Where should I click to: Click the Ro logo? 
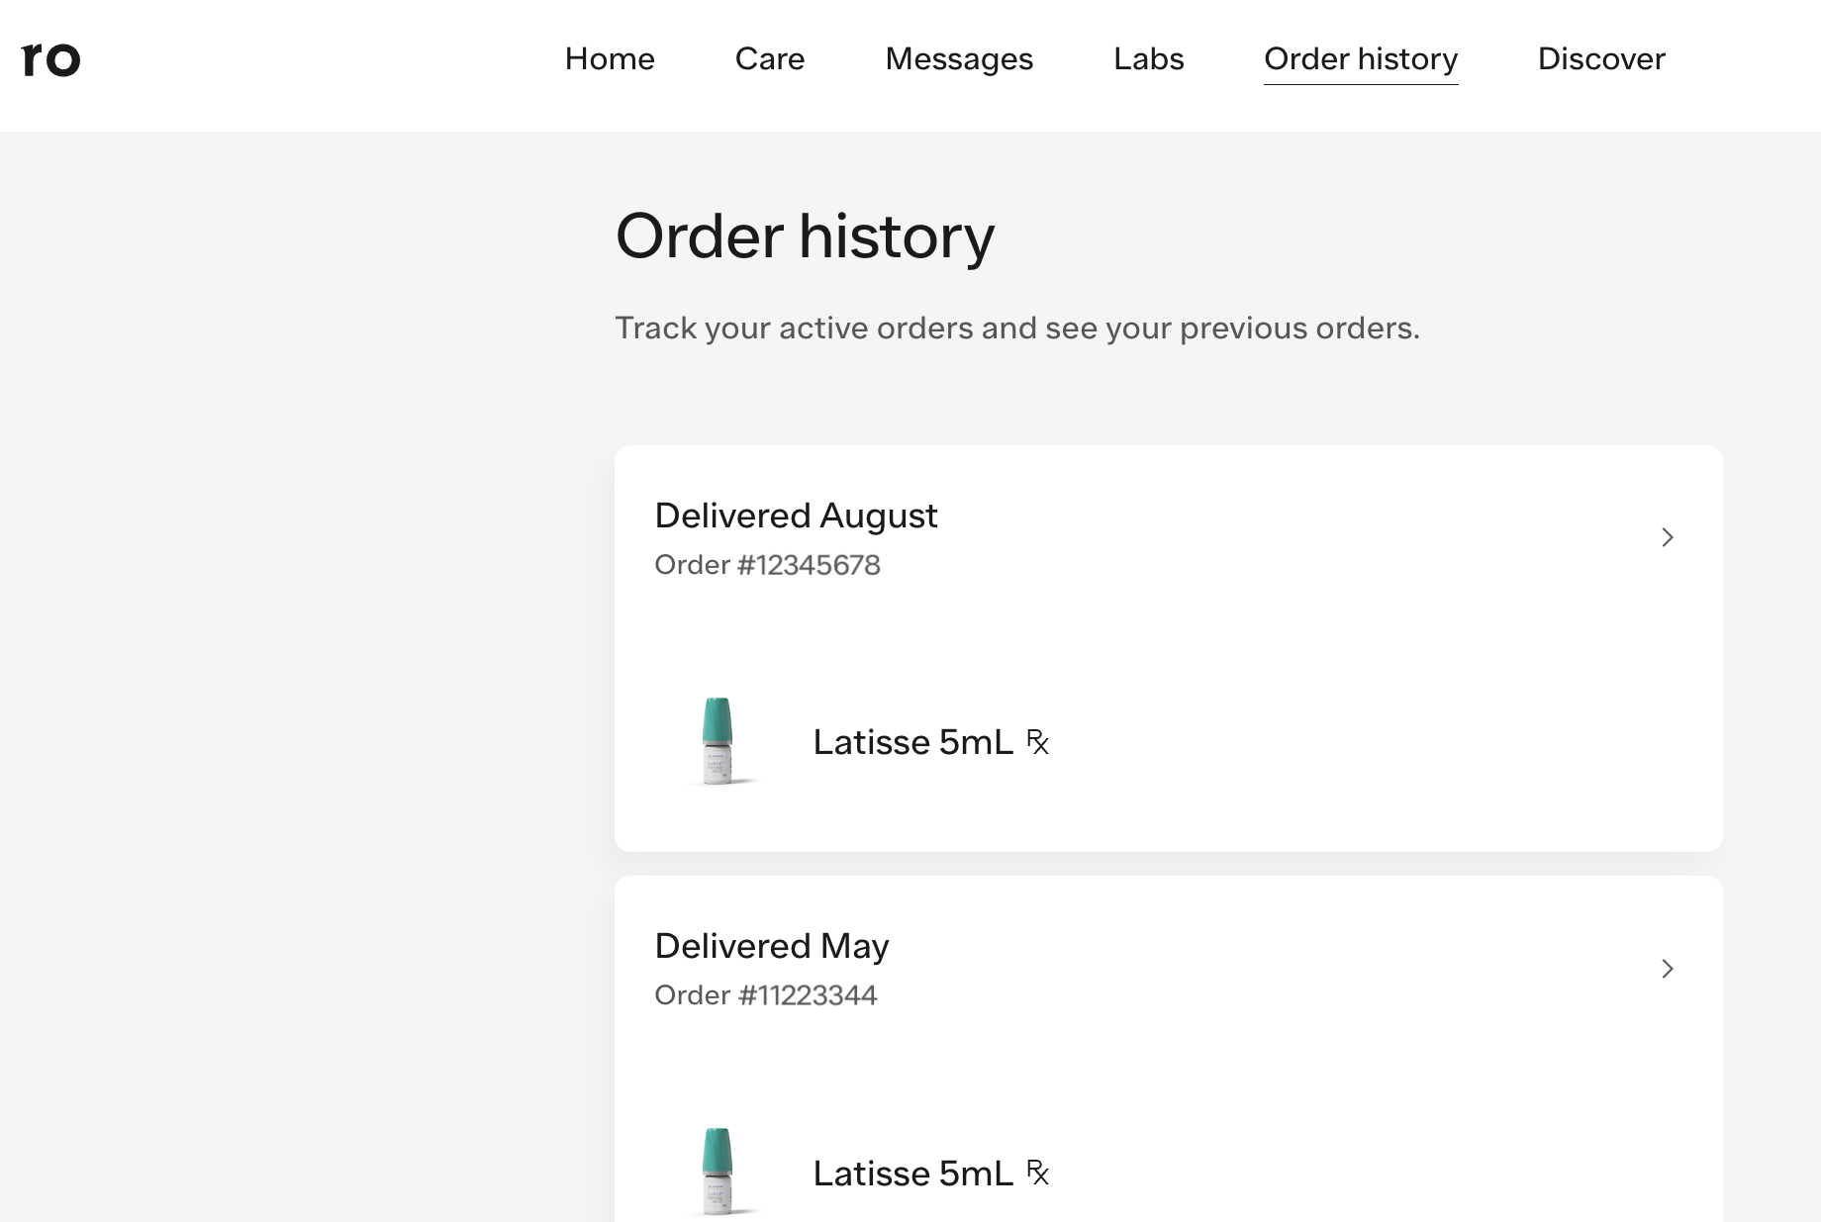point(50,59)
